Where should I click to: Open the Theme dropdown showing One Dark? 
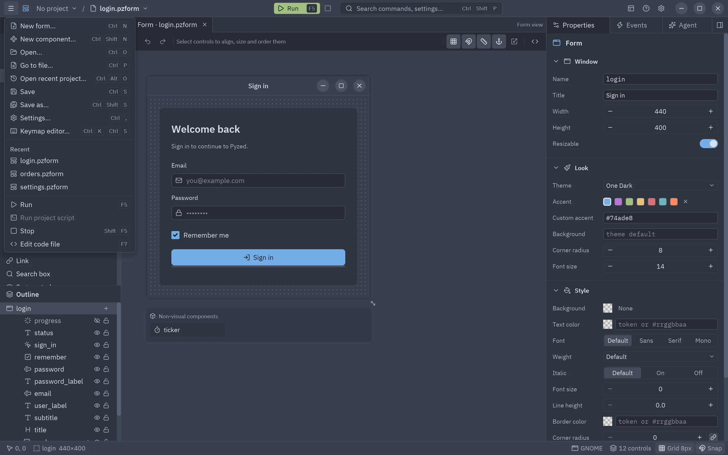point(660,185)
